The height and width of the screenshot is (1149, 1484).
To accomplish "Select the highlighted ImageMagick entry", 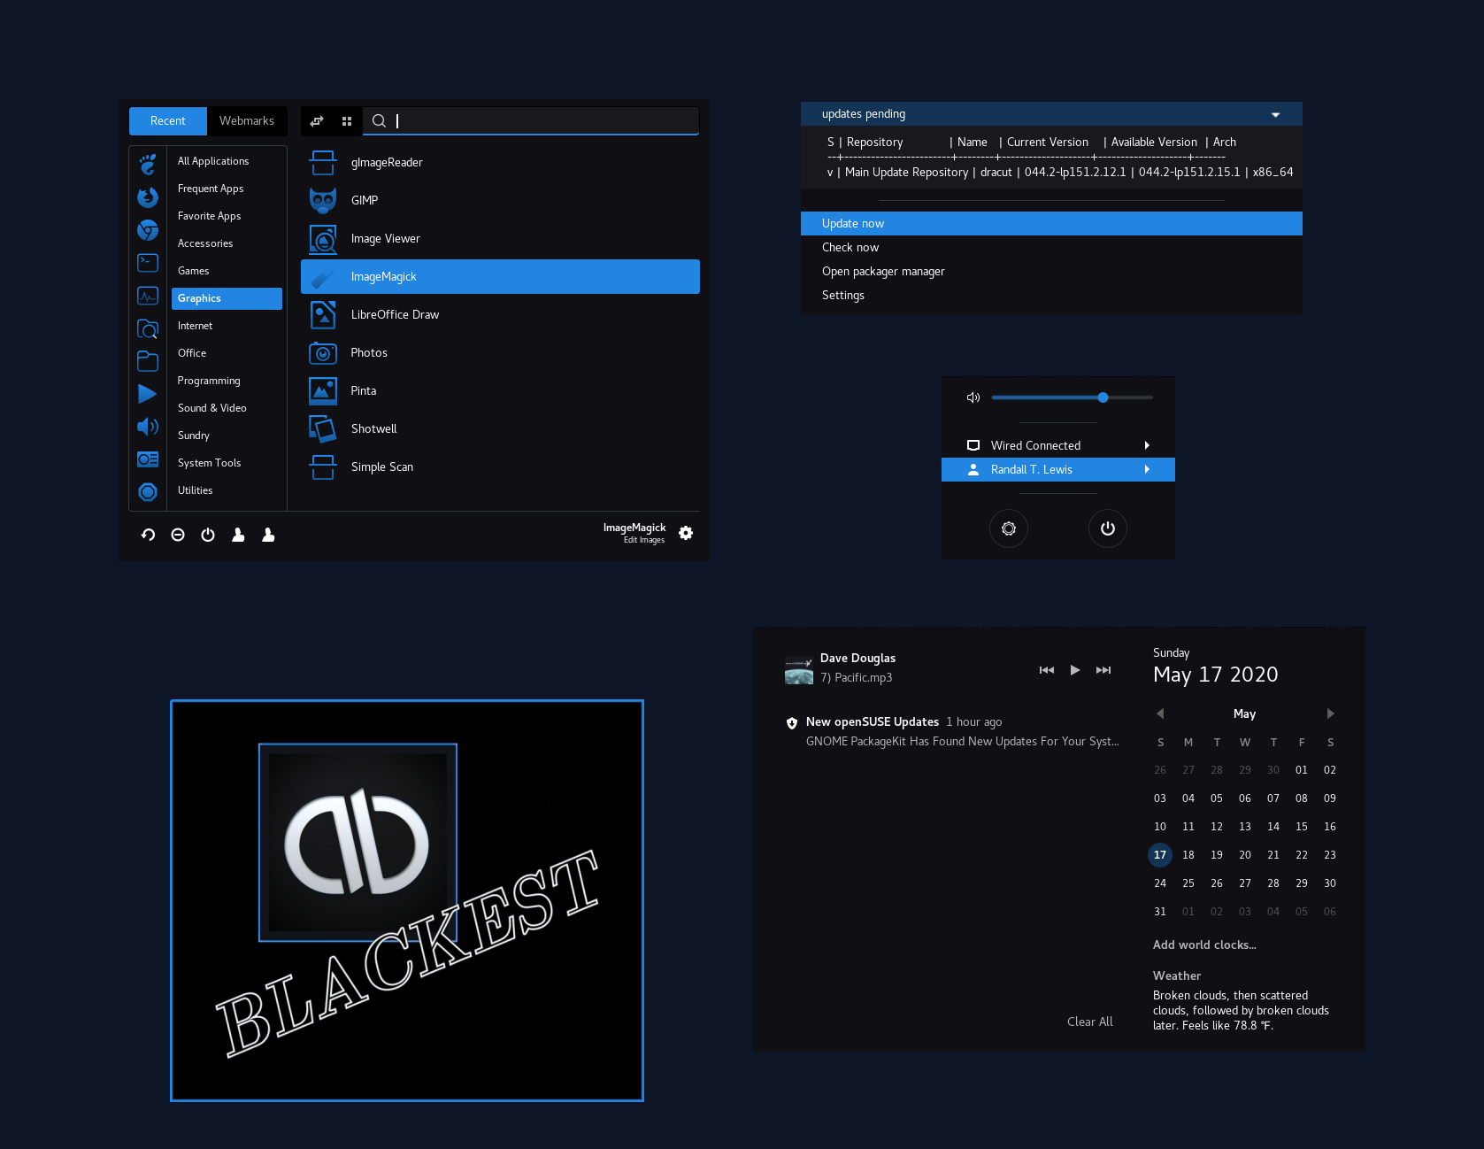I will [500, 277].
